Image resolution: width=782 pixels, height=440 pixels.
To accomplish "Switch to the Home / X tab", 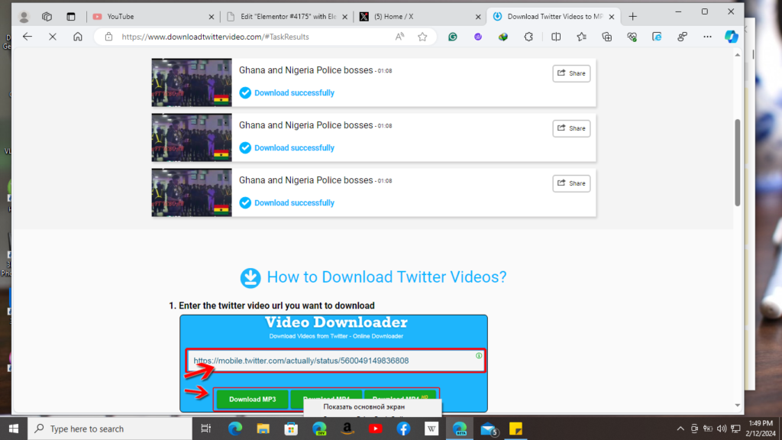I will [x=420, y=16].
